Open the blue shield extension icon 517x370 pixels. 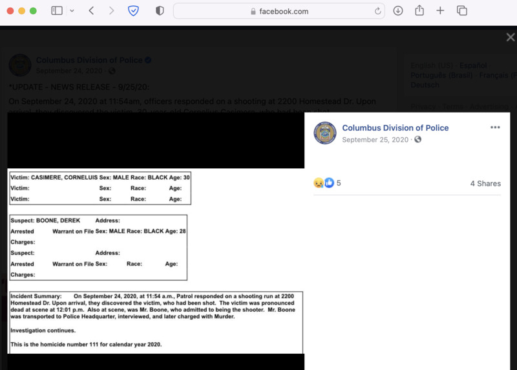pos(134,11)
